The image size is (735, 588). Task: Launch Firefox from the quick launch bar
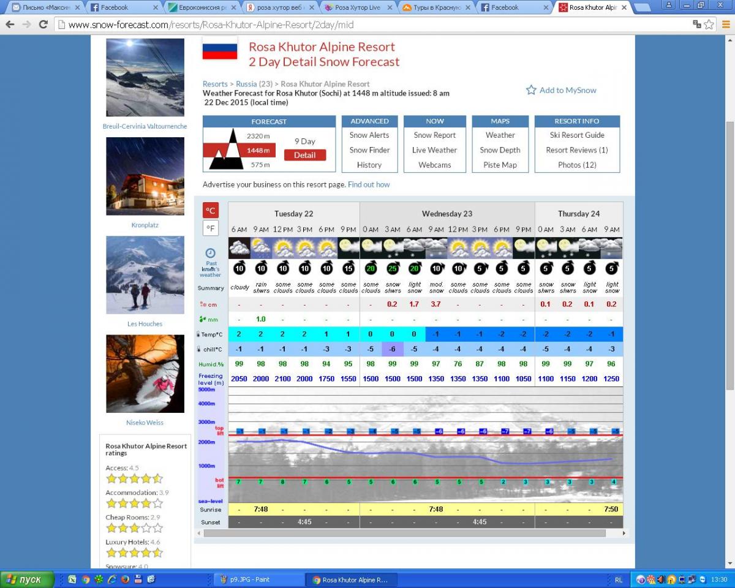pos(124,579)
